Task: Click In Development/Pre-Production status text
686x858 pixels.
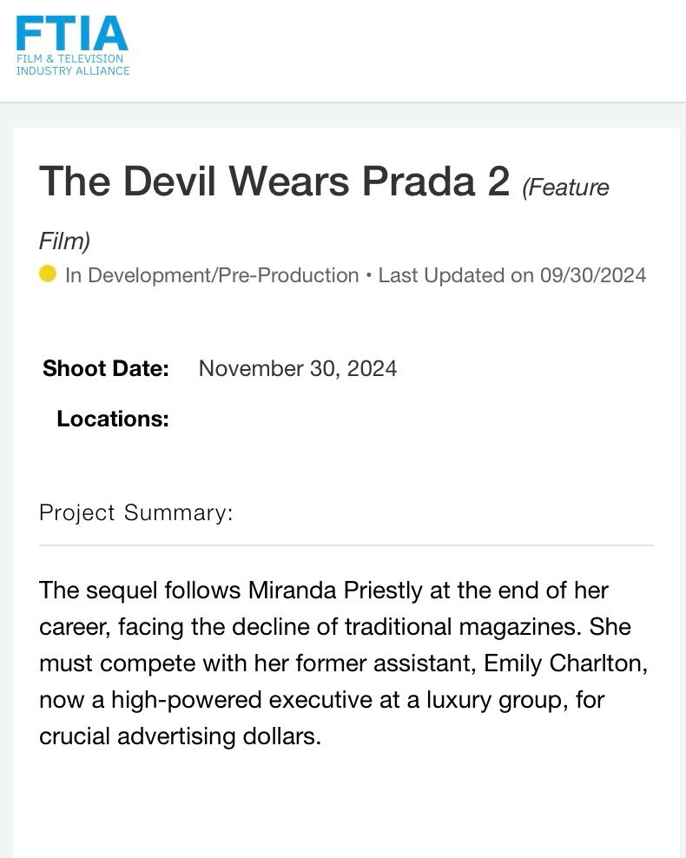Action: (x=212, y=275)
